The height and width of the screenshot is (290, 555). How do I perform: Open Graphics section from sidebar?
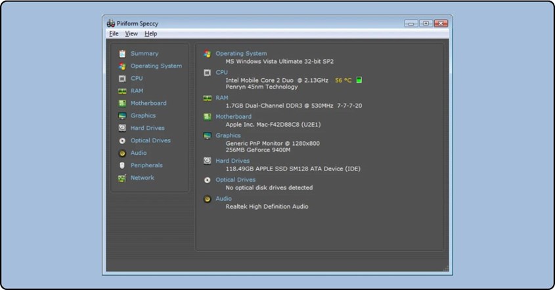tap(143, 115)
